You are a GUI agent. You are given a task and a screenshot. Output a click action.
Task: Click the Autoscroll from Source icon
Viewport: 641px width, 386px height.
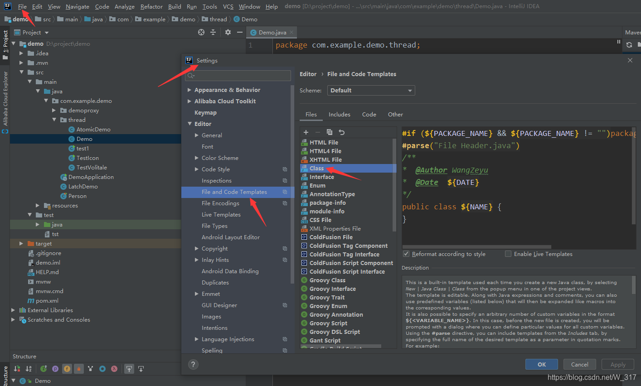coord(141,369)
